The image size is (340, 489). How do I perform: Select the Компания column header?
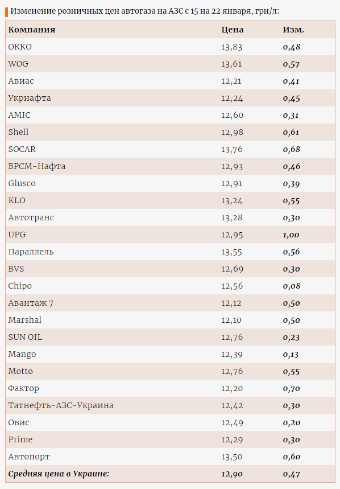[32, 30]
